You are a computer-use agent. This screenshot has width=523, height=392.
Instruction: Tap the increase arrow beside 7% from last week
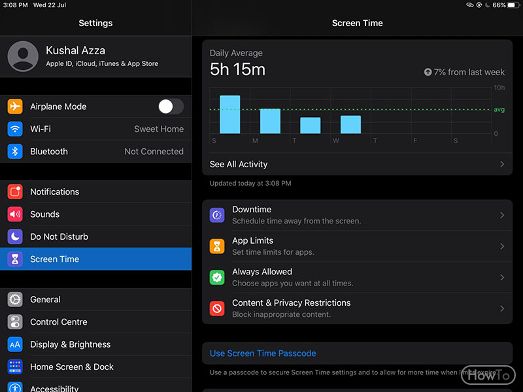click(428, 72)
